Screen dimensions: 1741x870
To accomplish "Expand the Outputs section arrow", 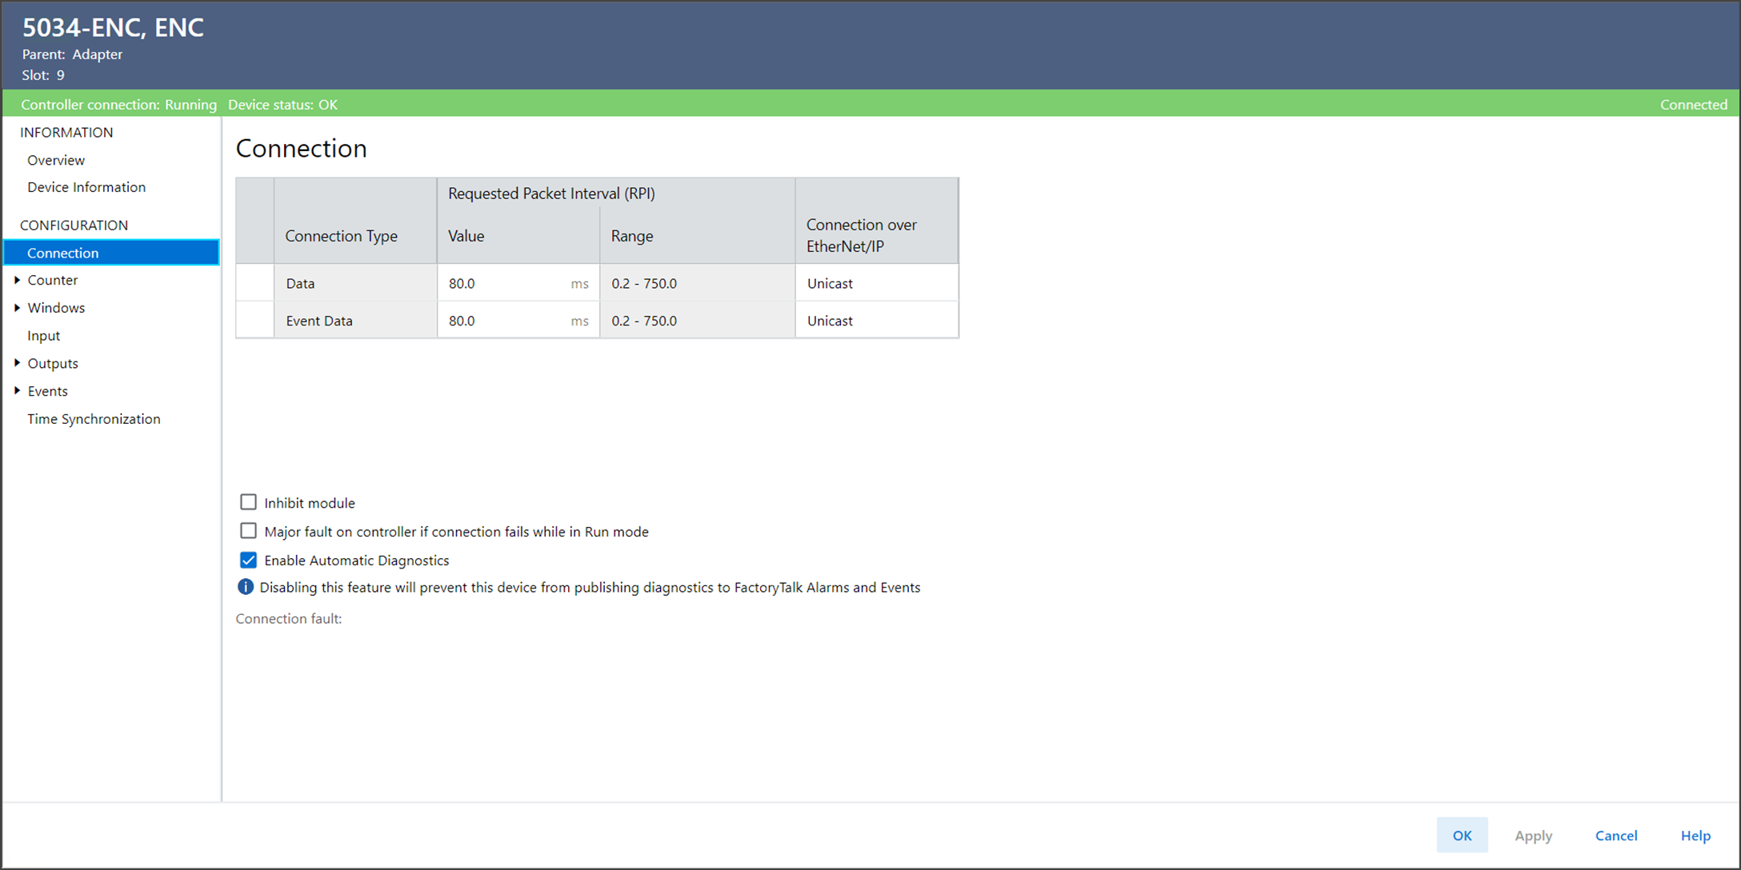I will click(x=17, y=363).
